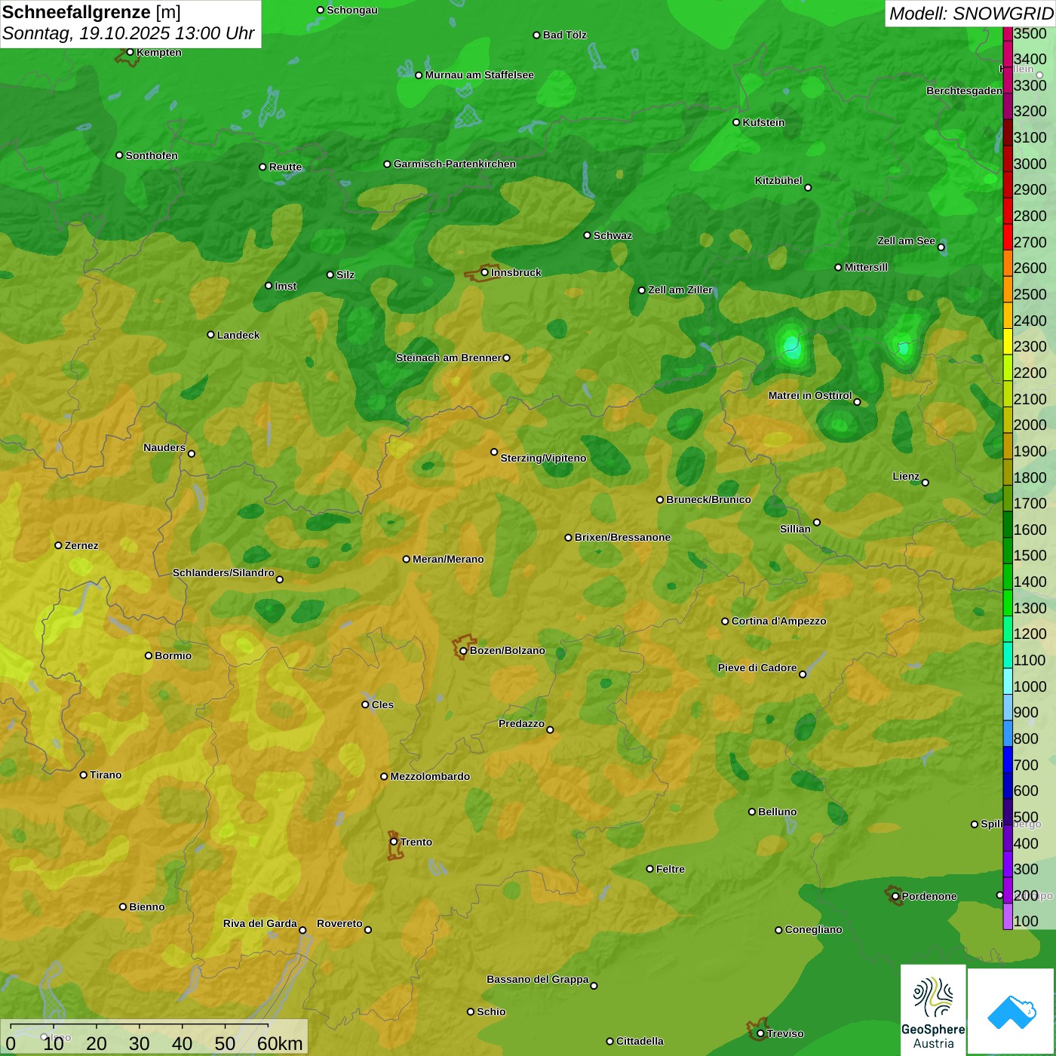Click the Bad Tölz location dot
The height and width of the screenshot is (1056, 1056).
[536, 35]
